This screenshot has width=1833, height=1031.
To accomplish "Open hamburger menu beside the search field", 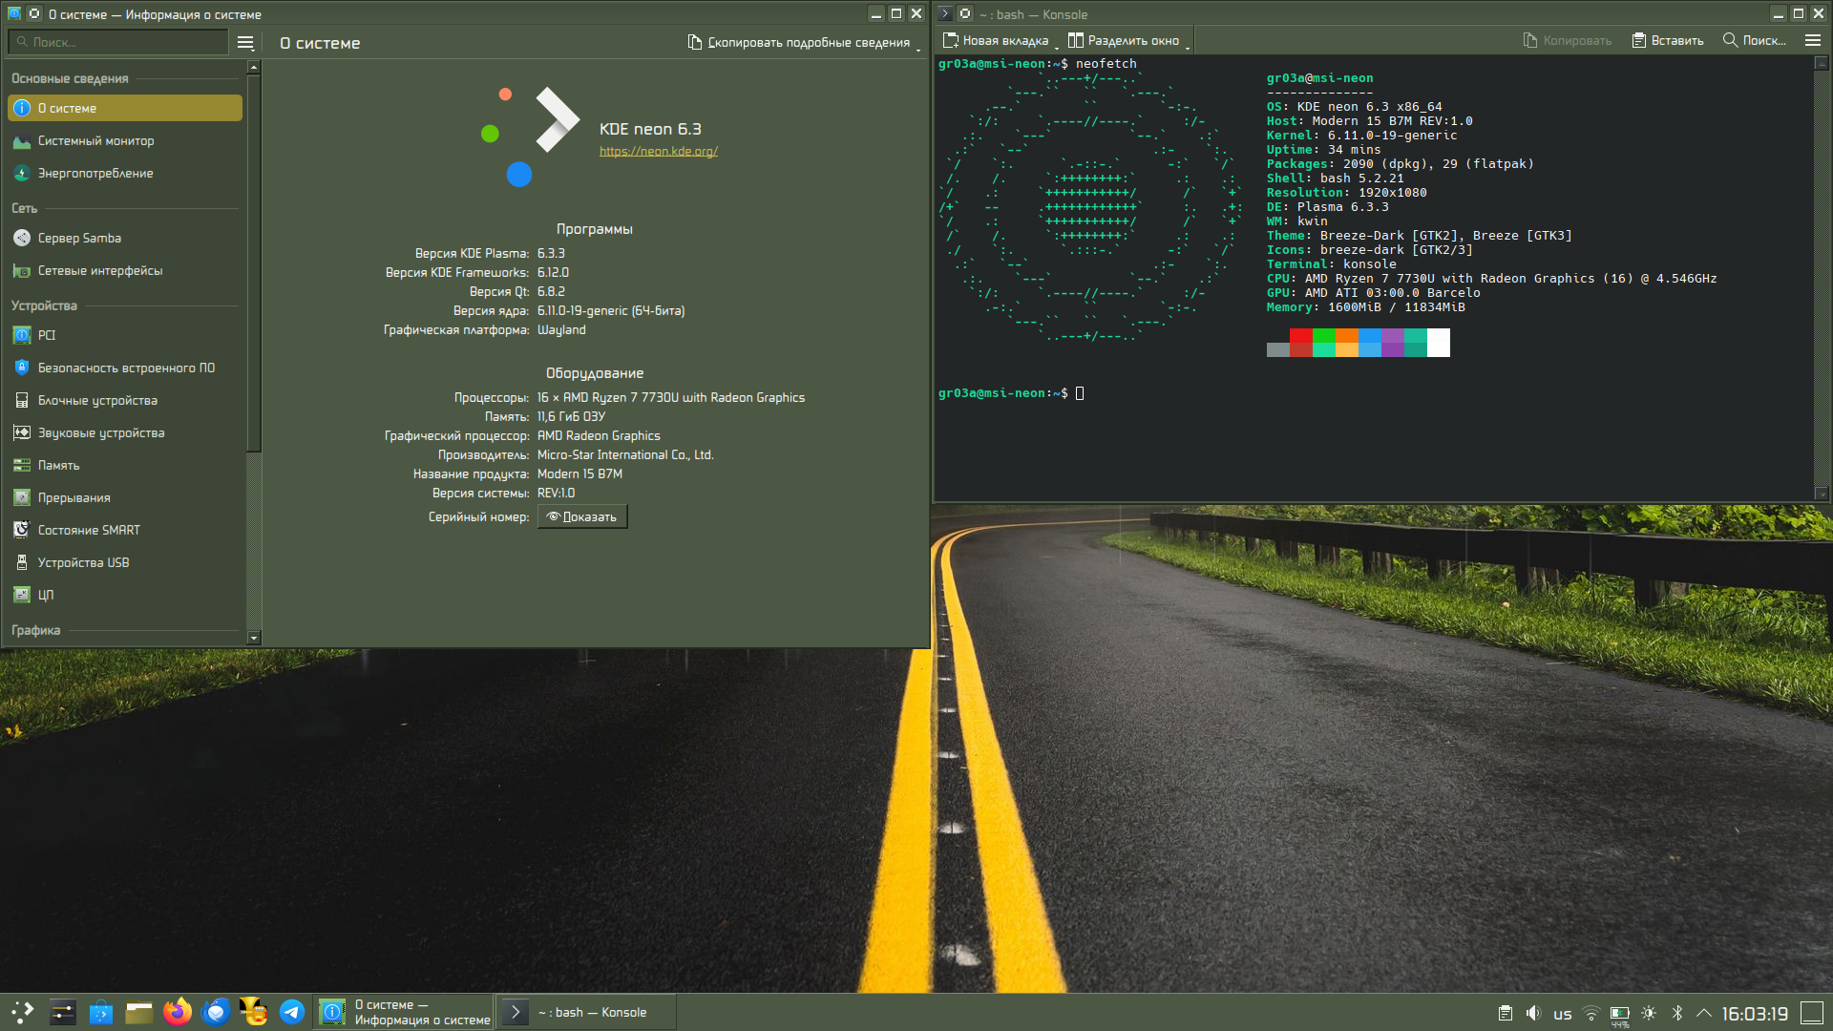I will [x=245, y=43].
